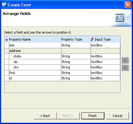Select the state field row
The height and width of the screenshot is (124, 133).
click(x=62, y=56)
